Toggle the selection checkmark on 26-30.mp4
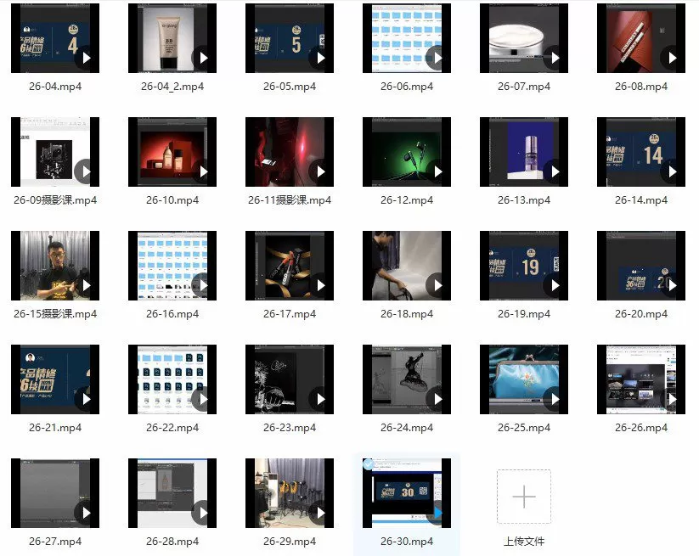The height and width of the screenshot is (556, 699). click(x=369, y=464)
